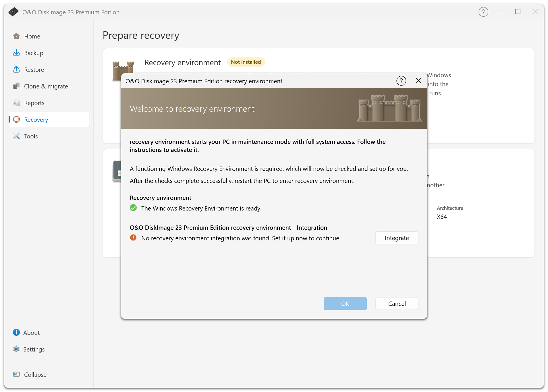The height and width of the screenshot is (392, 548).
Task: Click the Not installed status badge
Action: pyautogui.click(x=246, y=62)
